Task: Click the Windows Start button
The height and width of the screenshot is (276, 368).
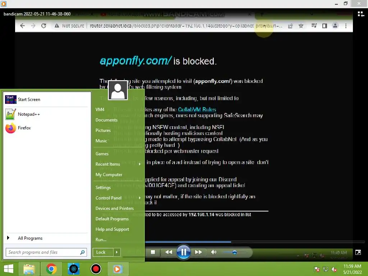Action: click(x=9, y=269)
